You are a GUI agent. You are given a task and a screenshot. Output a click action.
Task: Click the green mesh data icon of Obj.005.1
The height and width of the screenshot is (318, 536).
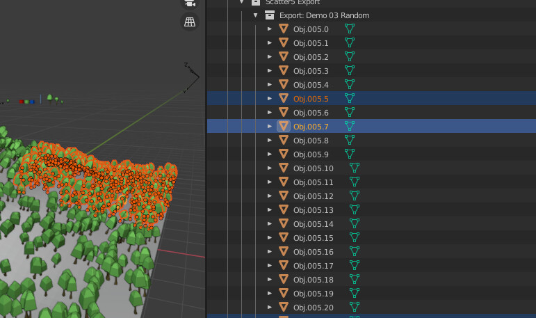350,42
